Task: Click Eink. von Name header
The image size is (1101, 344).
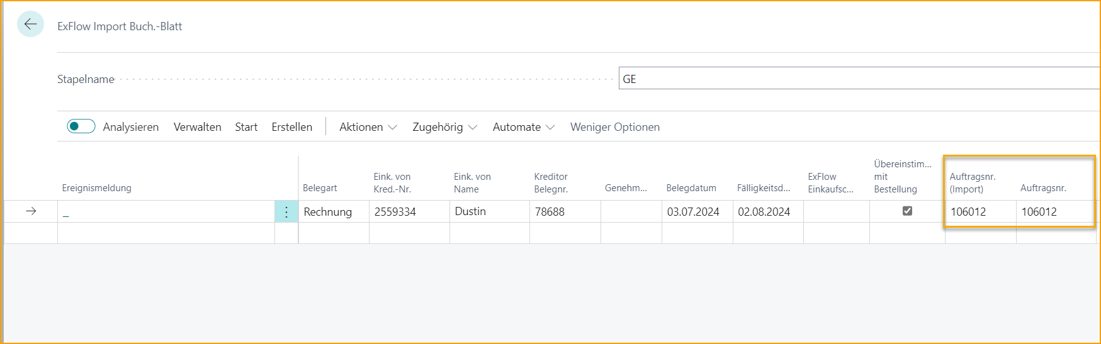Action: 472,182
